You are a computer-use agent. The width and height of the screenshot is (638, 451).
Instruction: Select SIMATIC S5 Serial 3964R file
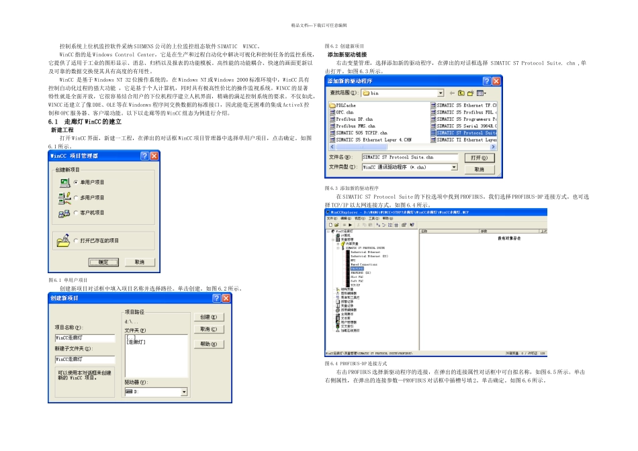coord(464,126)
